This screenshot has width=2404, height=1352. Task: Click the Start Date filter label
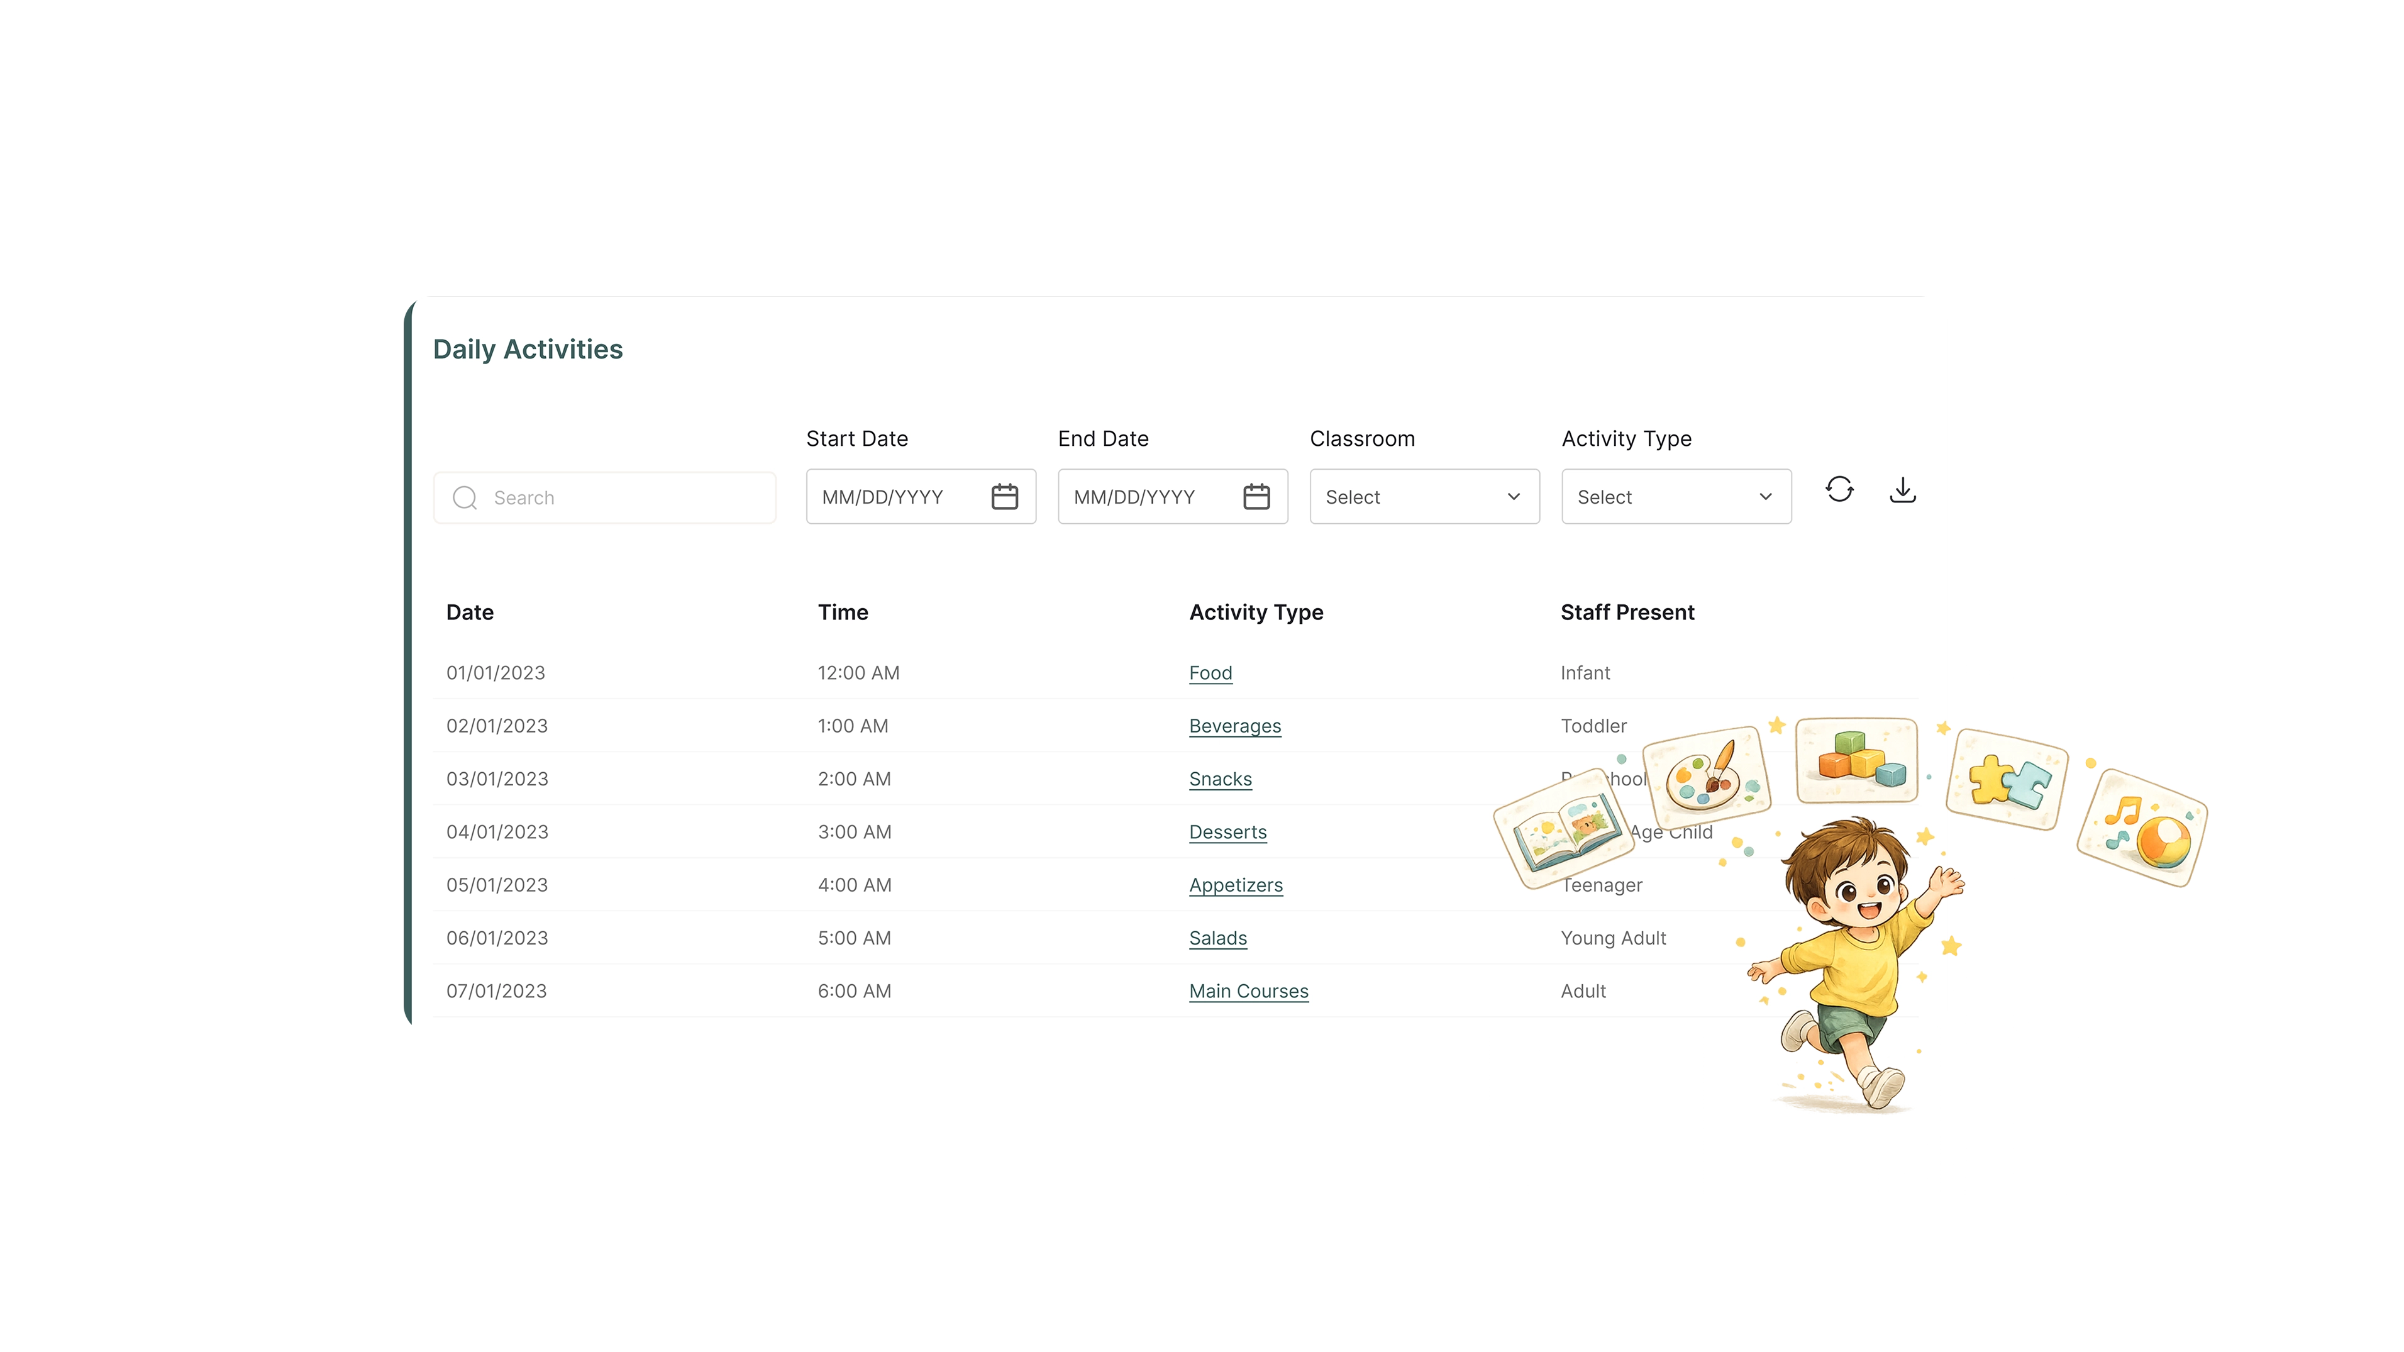(x=856, y=438)
